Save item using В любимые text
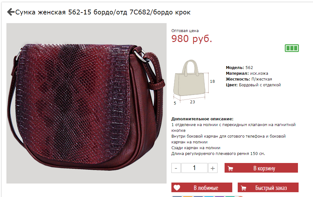This screenshot has width=313, height=197. pyautogui.click(x=206, y=188)
